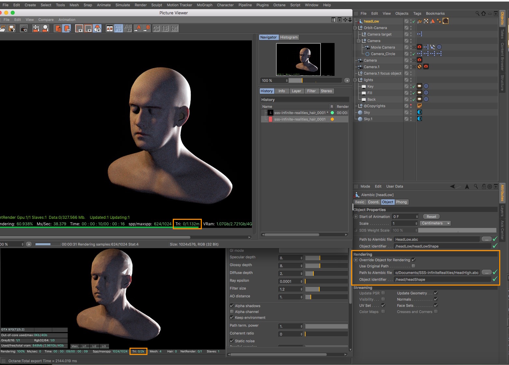Click the search magnifier in Objects panel
509x365 pixels.
tap(477, 13)
